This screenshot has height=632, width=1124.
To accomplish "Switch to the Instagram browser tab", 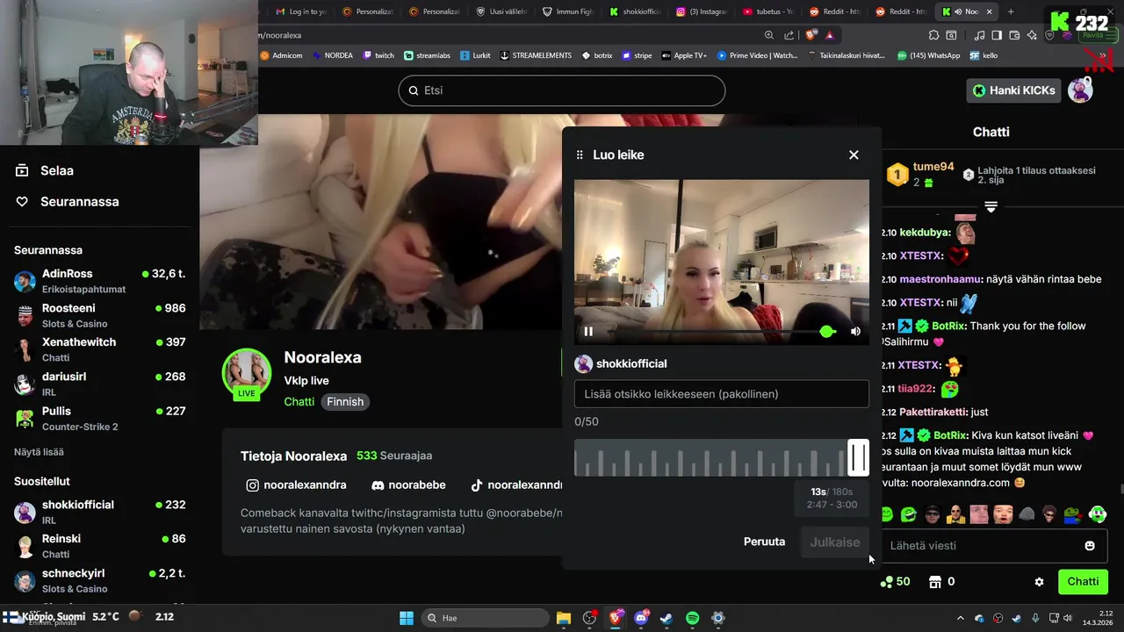I will click(x=702, y=11).
